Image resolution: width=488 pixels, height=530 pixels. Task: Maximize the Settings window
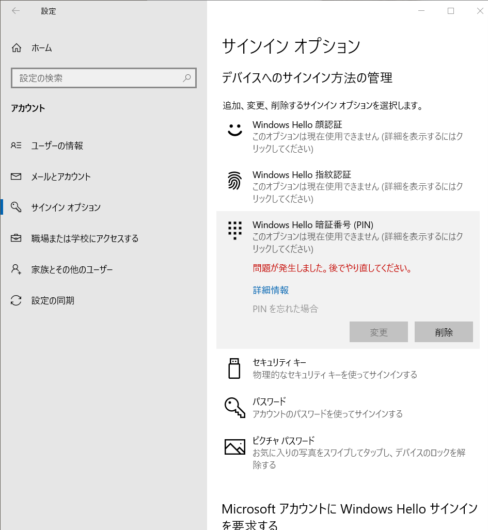pyautogui.click(x=451, y=11)
